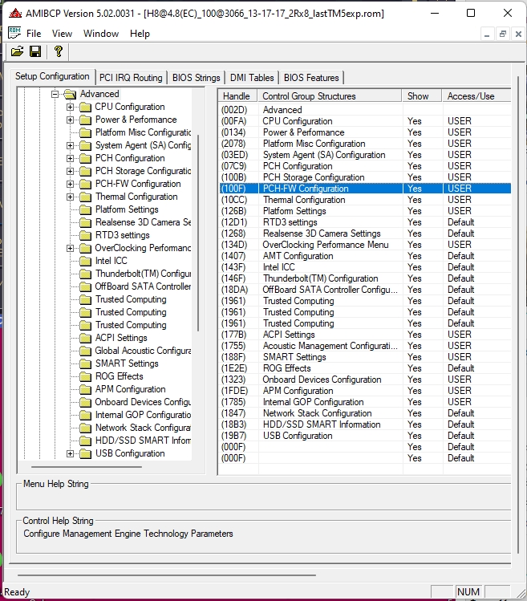527x601 pixels.
Task: Expand the PCH-FW Configuration tree node
Action: pos(70,184)
